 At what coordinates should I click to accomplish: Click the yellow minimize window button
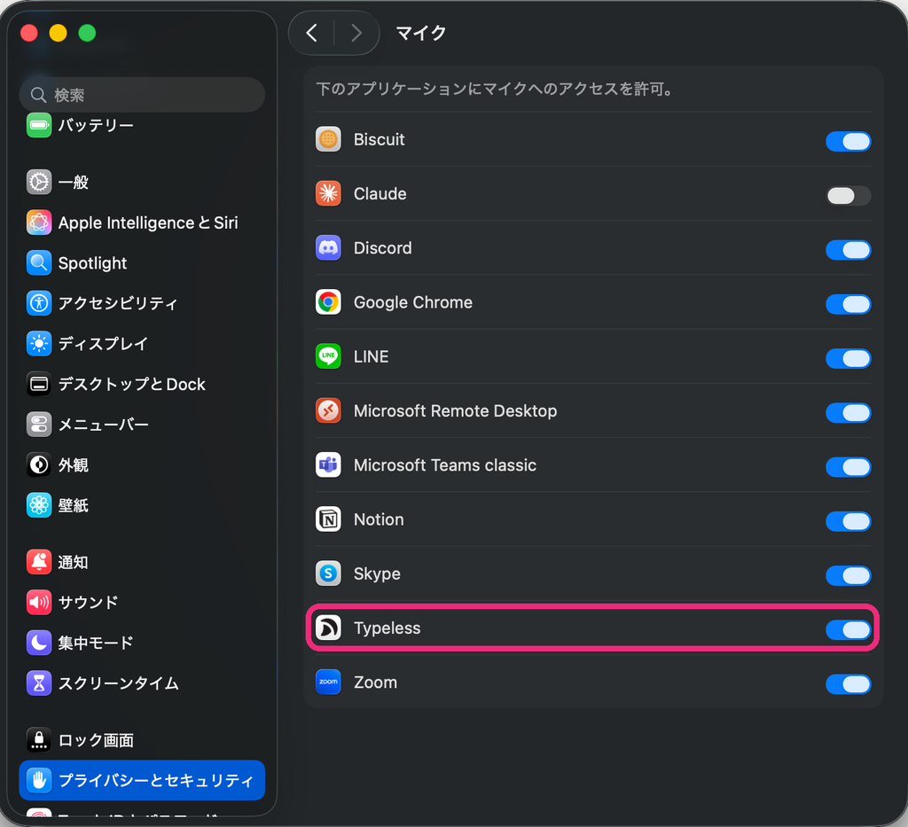pyautogui.click(x=58, y=33)
